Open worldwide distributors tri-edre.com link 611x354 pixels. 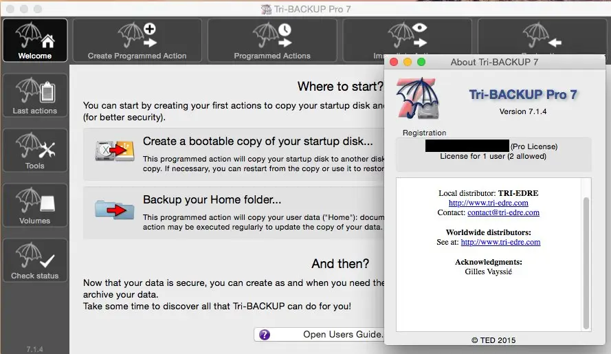pos(501,242)
